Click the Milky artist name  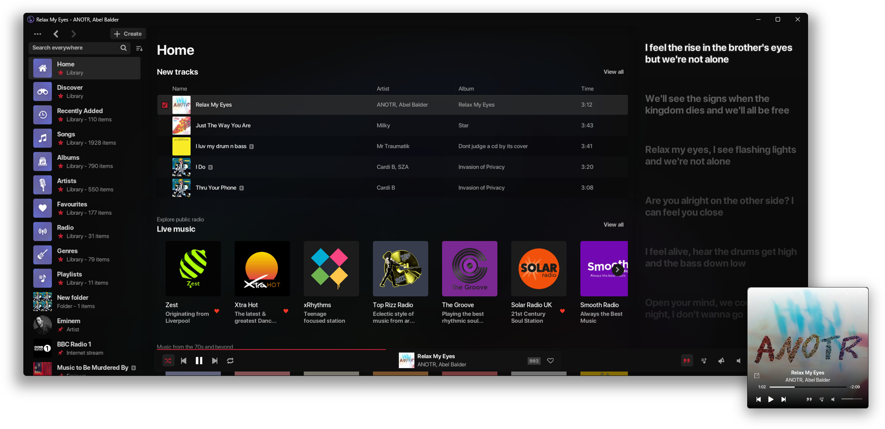pos(383,125)
